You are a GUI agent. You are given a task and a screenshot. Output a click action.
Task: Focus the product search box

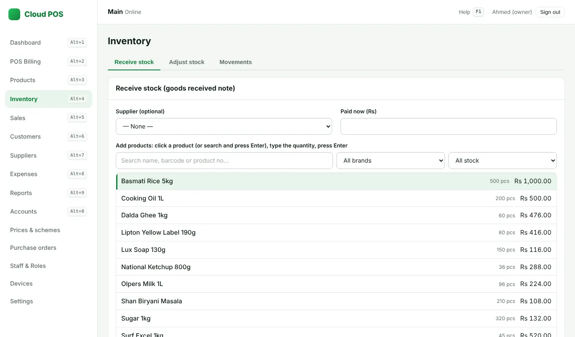click(x=224, y=160)
